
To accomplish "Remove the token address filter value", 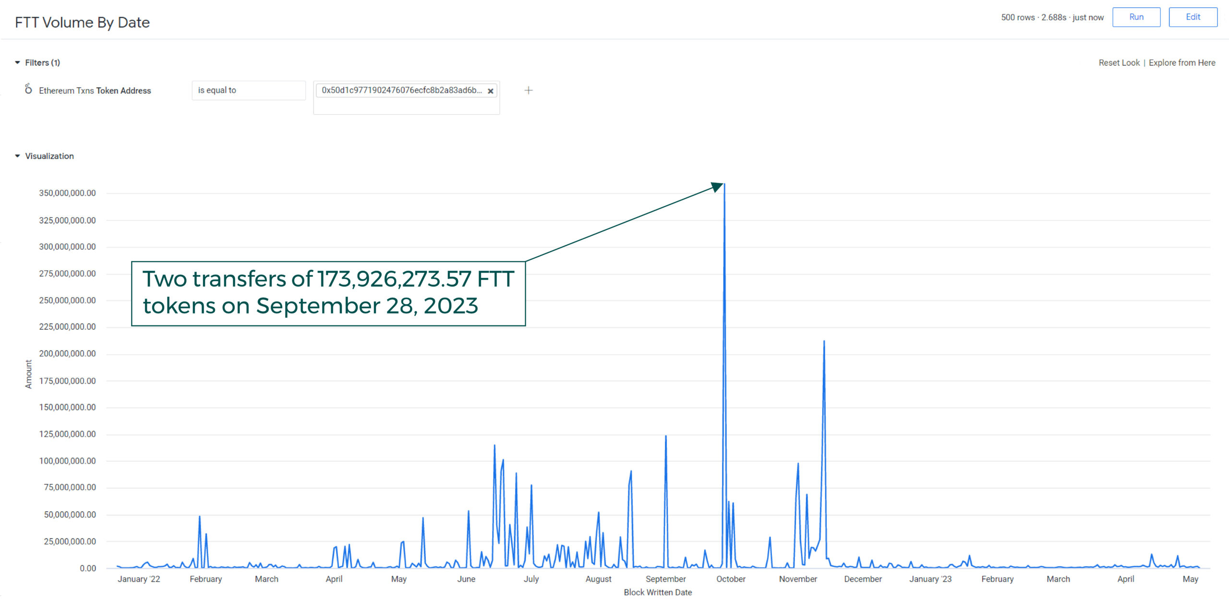I will tap(490, 91).
